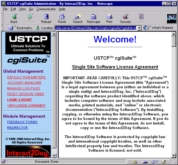The image size is (178, 165).
Task: Click the Location URL text field
Action: tap(96, 28)
